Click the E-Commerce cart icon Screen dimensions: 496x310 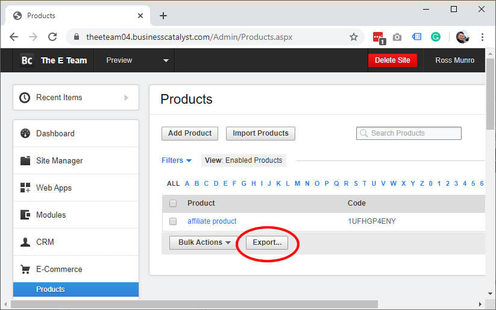(25, 269)
